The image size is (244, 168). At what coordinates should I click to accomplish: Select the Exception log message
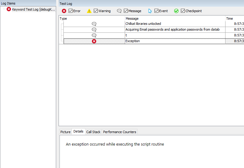133,41
